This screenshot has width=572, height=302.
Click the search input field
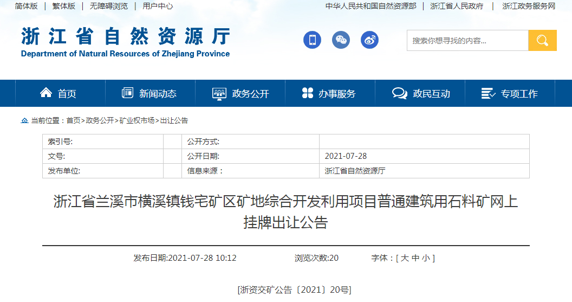[467, 41]
